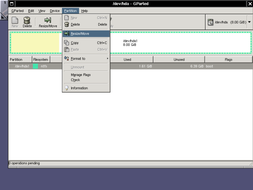The width and height of the screenshot is (253, 190).
Task: Choose Manage Flags from the Partition menu
Action: click(86, 75)
